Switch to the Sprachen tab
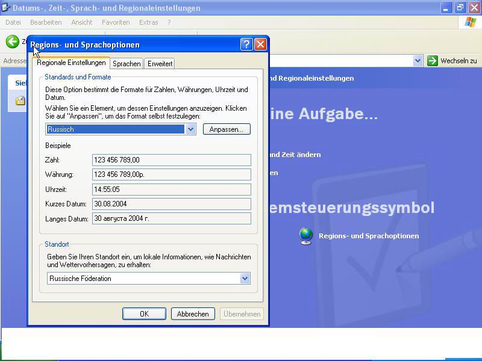Image resolution: width=482 pixels, height=361 pixels. [x=127, y=64]
